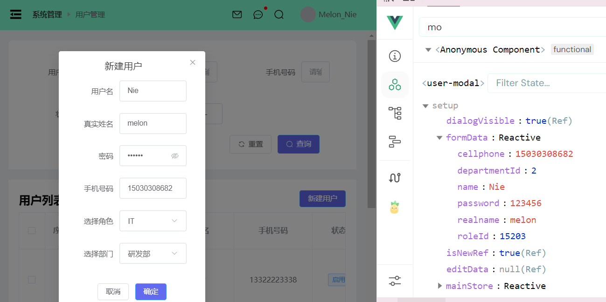The height and width of the screenshot is (302, 606).
Task: Click the editData null value
Action: (x=509, y=269)
